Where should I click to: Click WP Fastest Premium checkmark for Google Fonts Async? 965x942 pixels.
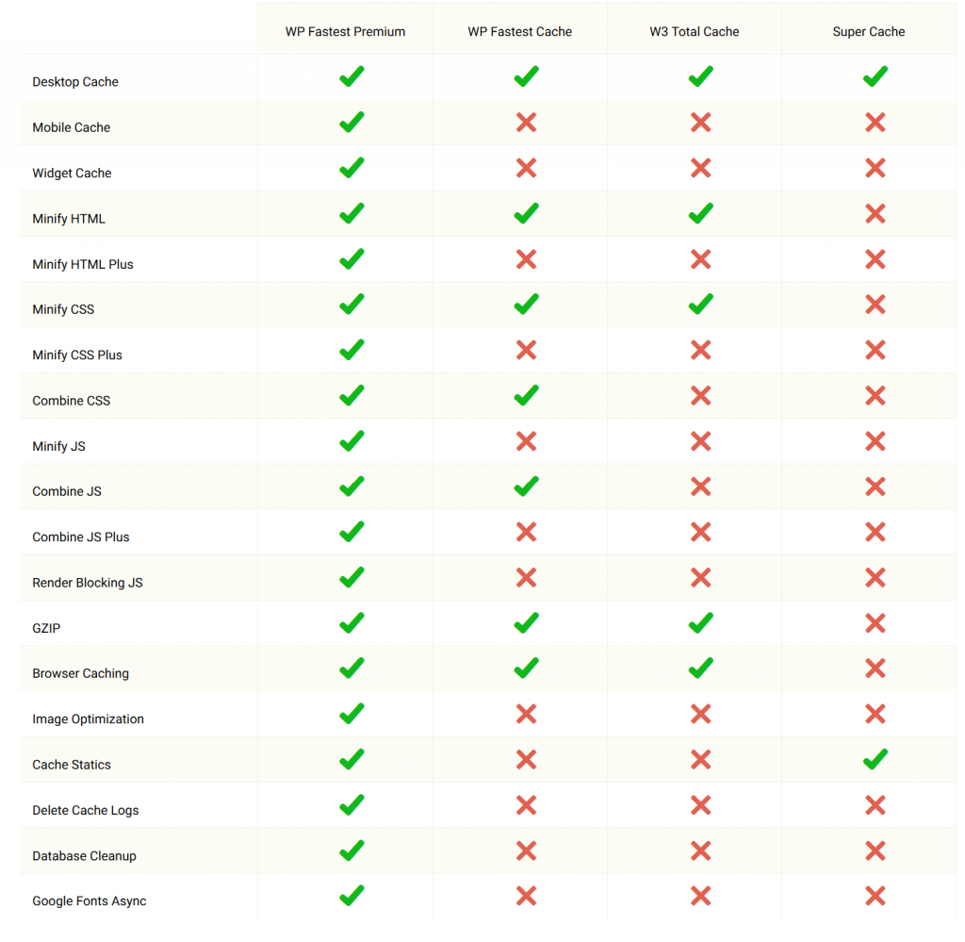352,896
